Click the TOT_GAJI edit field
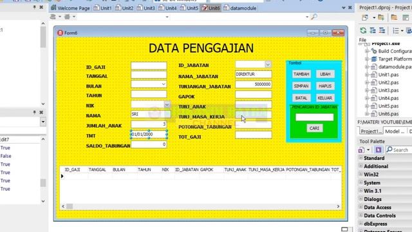 [x=254, y=135]
